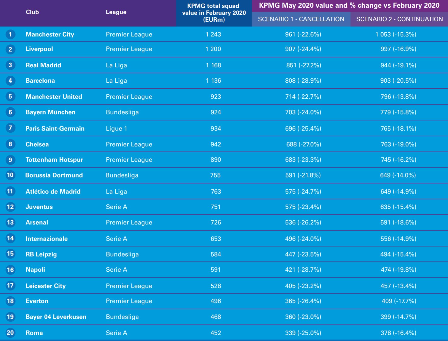Click Everton's continuation value 409 (-17.7%)

399,301
